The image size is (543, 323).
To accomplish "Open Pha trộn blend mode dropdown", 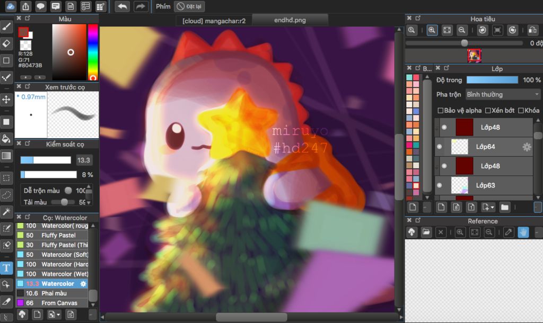I will tap(503, 94).
